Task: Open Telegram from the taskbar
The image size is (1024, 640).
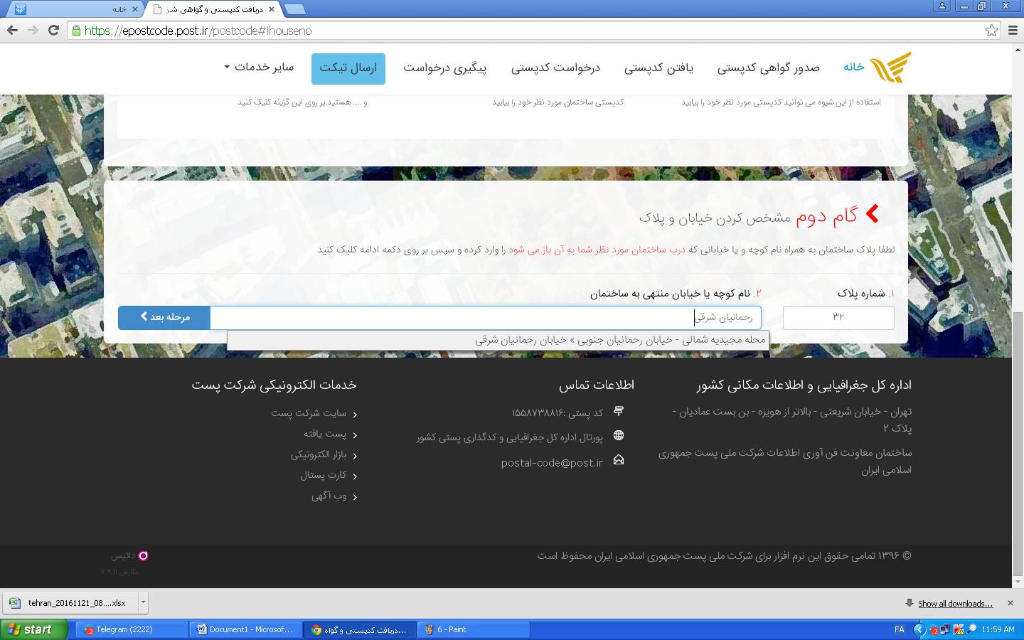Action: 132,629
